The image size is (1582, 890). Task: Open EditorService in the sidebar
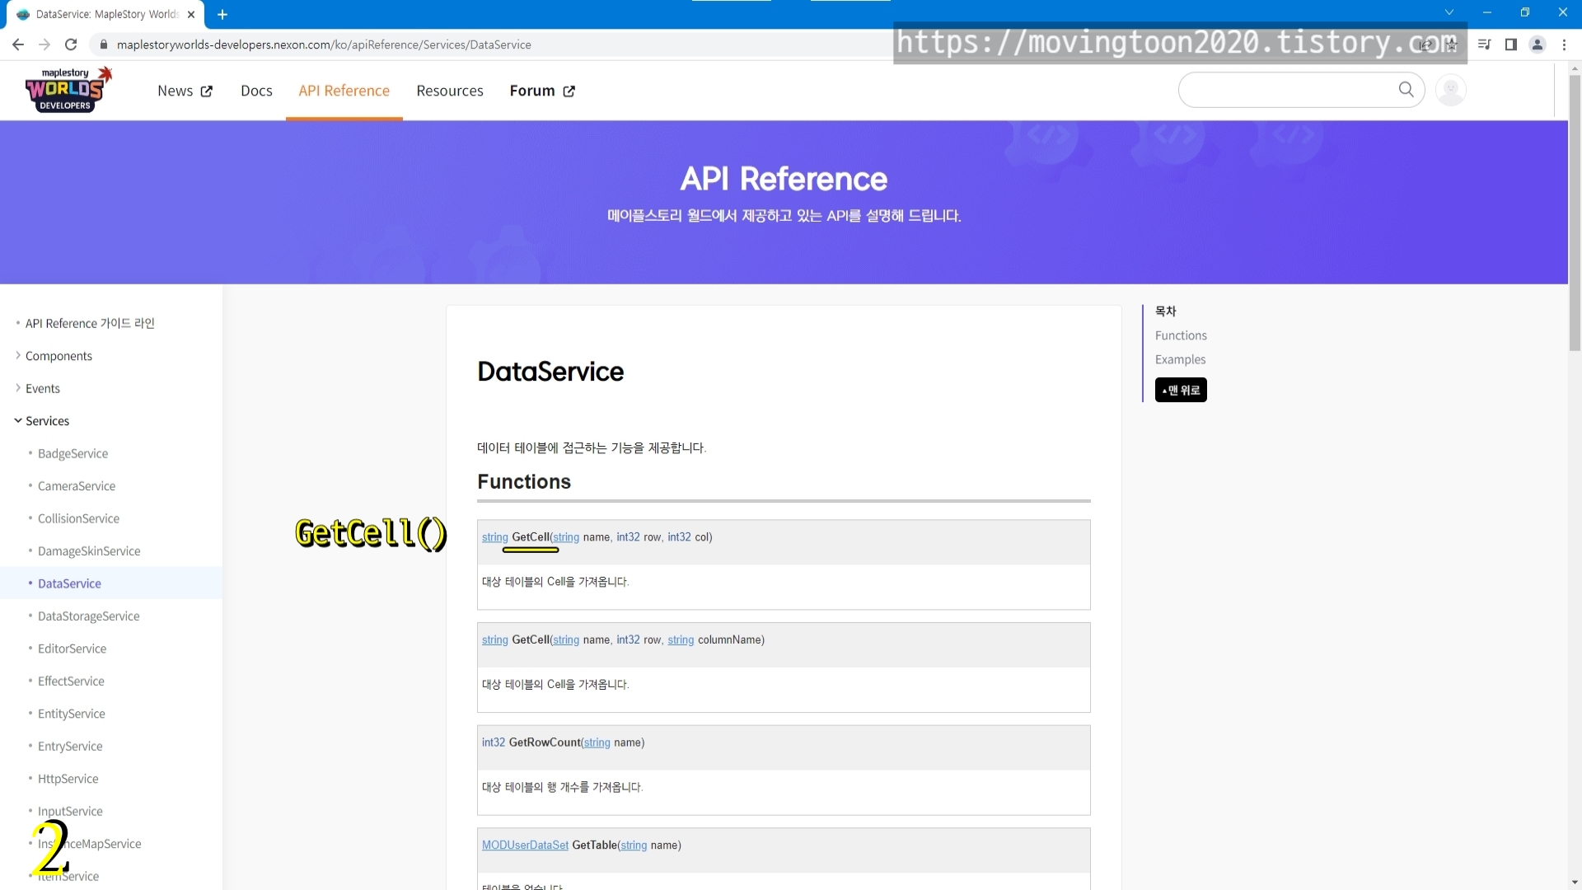tap(72, 649)
